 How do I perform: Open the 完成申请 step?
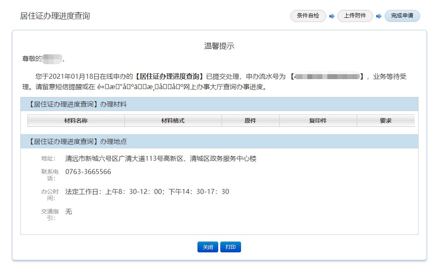(x=402, y=16)
